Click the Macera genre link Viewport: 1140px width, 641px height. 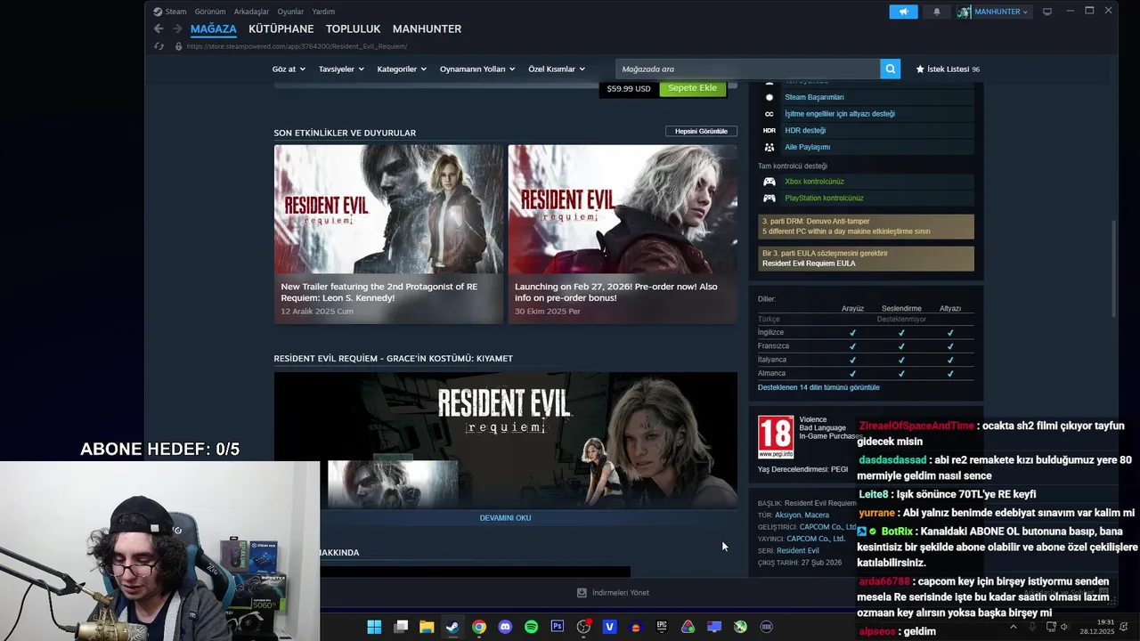point(818,515)
